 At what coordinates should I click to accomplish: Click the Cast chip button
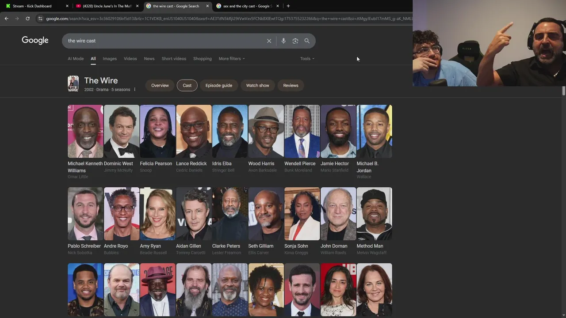click(x=187, y=85)
